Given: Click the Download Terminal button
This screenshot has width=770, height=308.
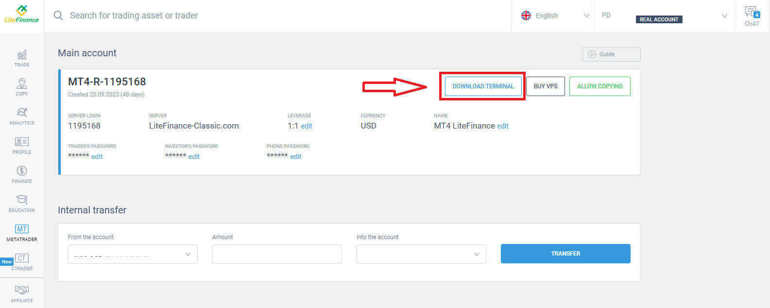Looking at the screenshot, I should pyautogui.click(x=483, y=86).
